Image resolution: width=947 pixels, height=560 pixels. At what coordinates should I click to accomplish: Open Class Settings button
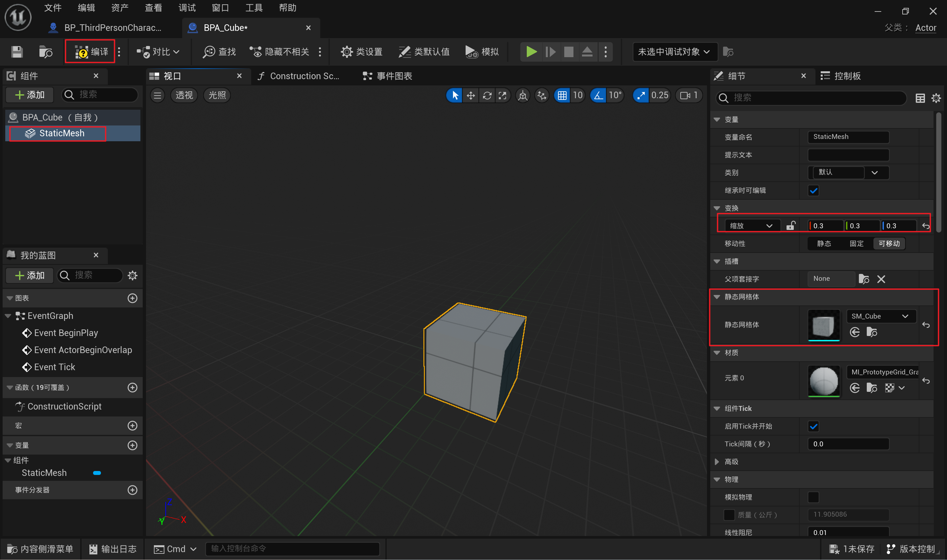(x=361, y=52)
